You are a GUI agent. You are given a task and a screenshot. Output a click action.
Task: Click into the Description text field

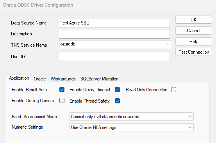(114, 35)
